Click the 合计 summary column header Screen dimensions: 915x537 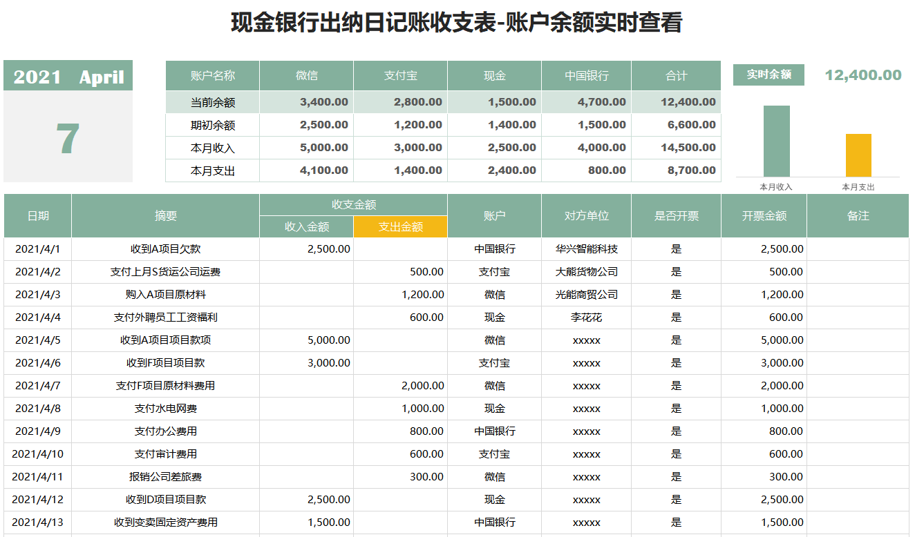click(675, 76)
